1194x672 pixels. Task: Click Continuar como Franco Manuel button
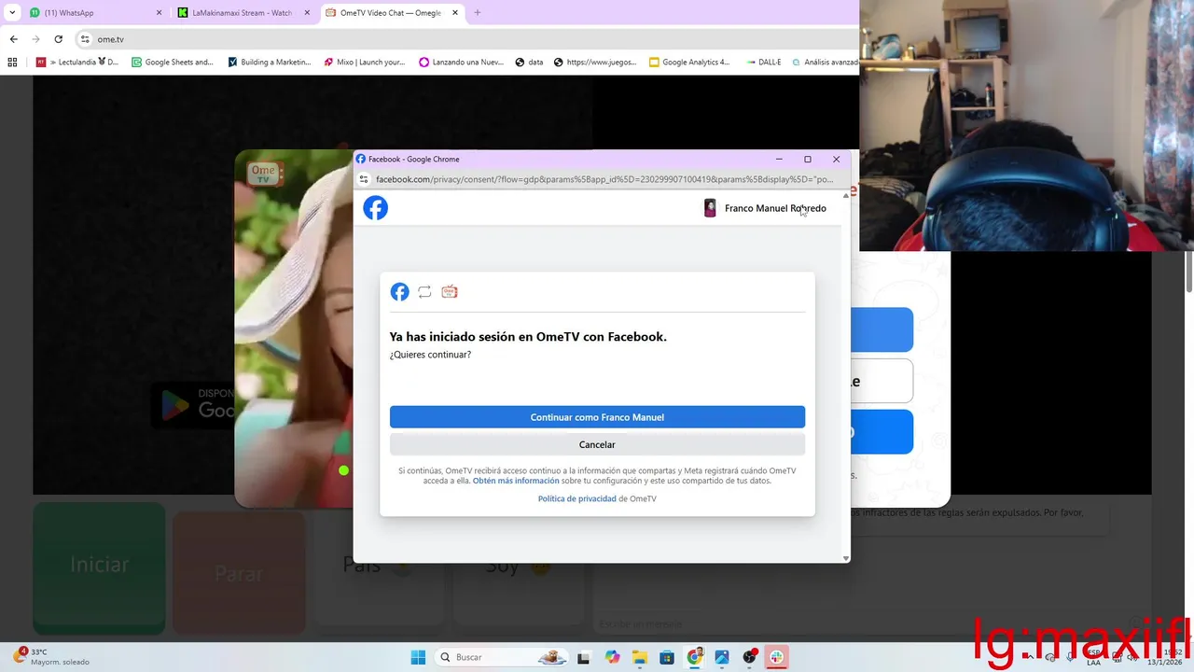coord(597,417)
